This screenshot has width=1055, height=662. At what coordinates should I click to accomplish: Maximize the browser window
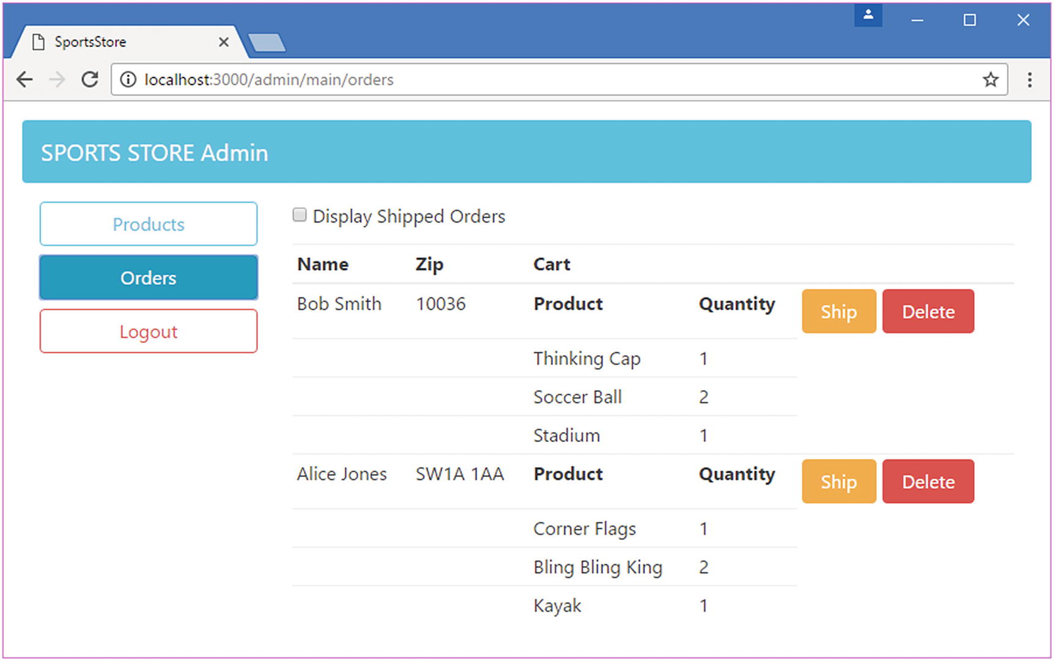click(969, 20)
